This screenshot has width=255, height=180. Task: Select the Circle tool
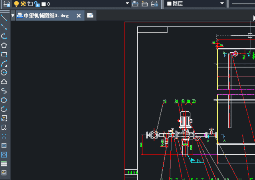click(4, 73)
